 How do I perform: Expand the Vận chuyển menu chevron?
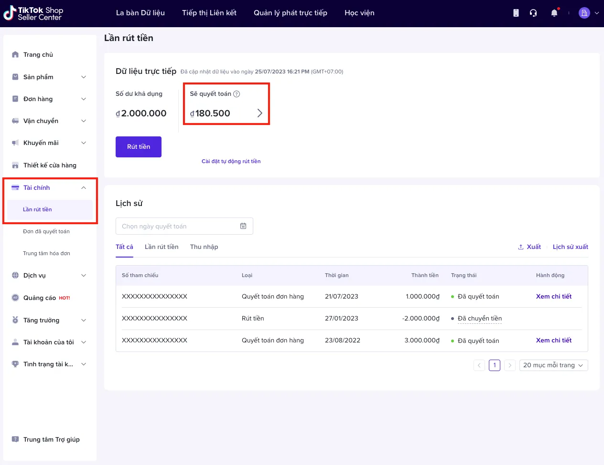tap(84, 121)
